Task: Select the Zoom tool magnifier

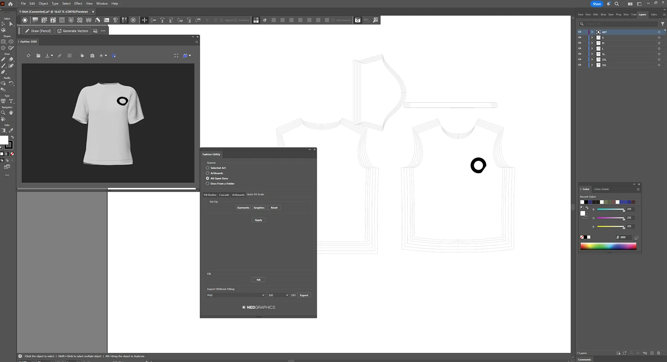Action: [3, 112]
